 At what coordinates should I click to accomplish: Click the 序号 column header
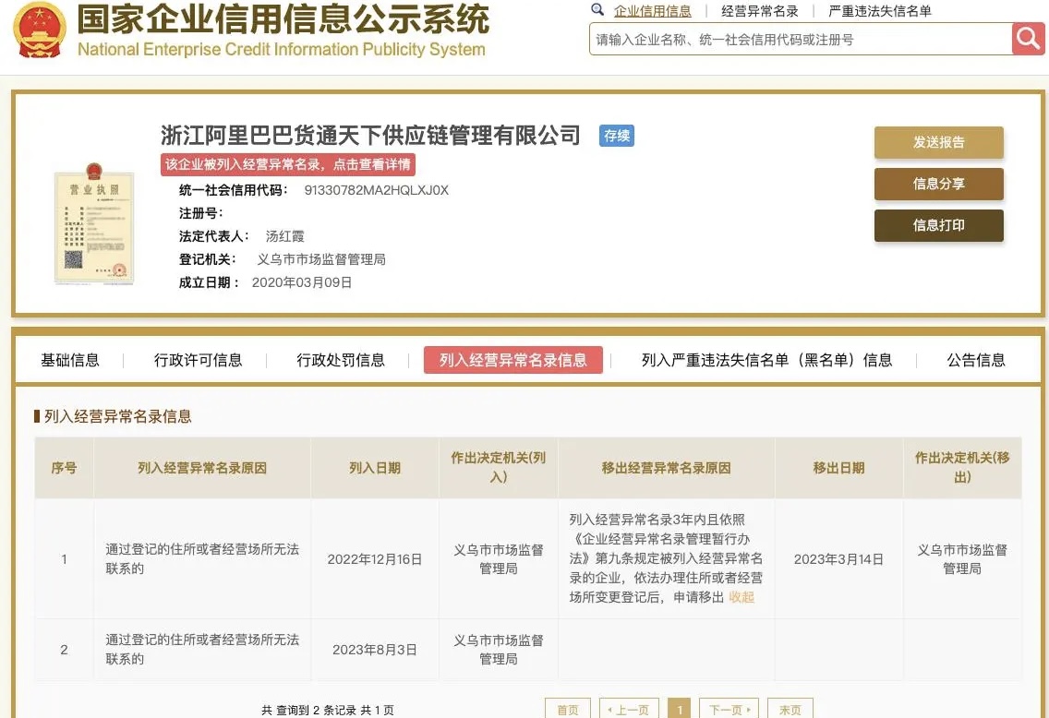coord(64,468)
